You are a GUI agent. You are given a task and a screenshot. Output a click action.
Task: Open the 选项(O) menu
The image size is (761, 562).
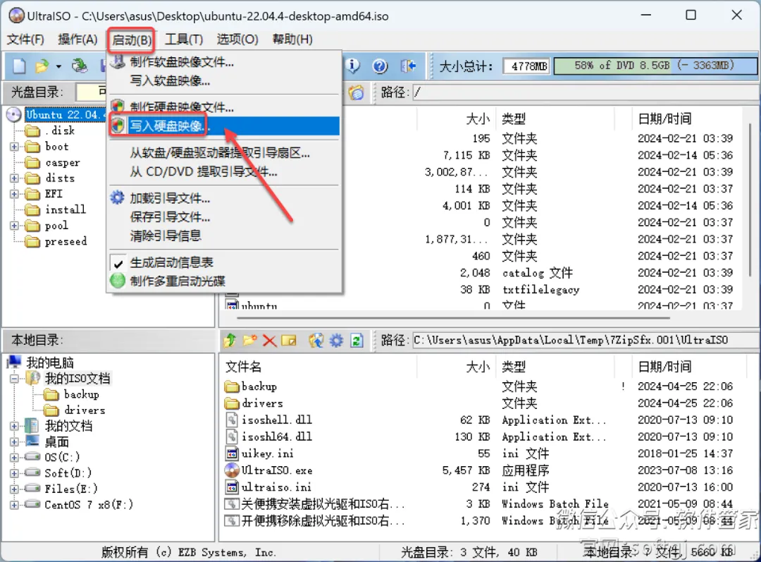click(x=237, y=39)
